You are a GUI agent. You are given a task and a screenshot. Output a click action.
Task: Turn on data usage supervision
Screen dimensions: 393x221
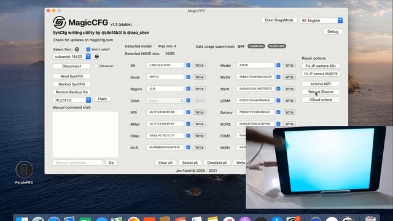(256, 47)
